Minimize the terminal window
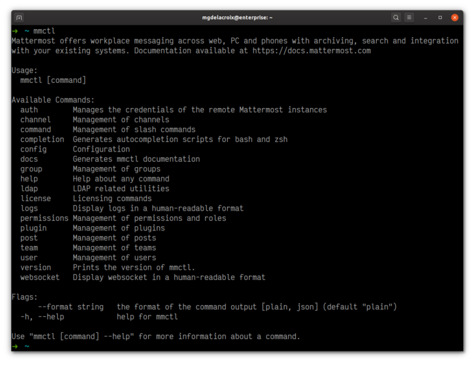This screenshot has height=365, width=476. [x=426, y=18]
